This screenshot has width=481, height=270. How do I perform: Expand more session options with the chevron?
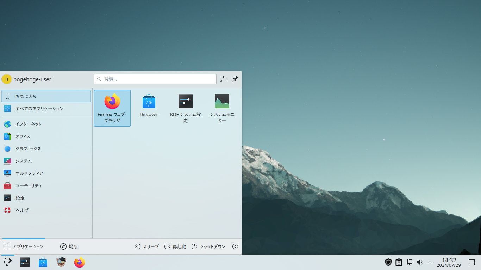pos(235,246)
